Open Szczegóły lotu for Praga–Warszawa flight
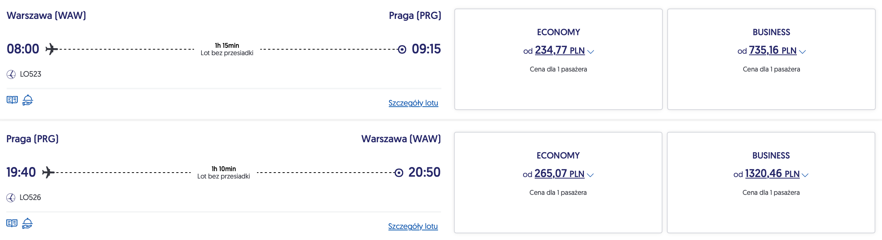Screen dimensions: 882x240 (413, 226)
